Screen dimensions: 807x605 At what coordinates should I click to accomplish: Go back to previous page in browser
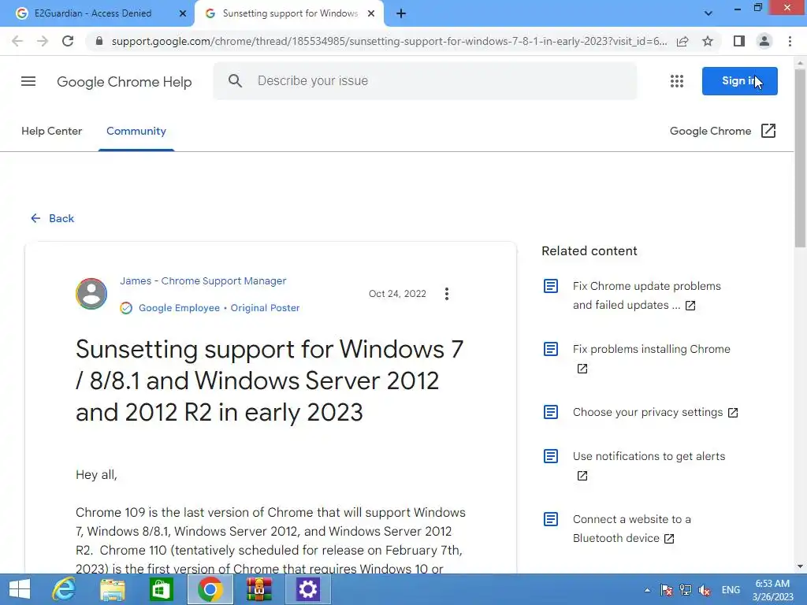[x=17, y=41]
